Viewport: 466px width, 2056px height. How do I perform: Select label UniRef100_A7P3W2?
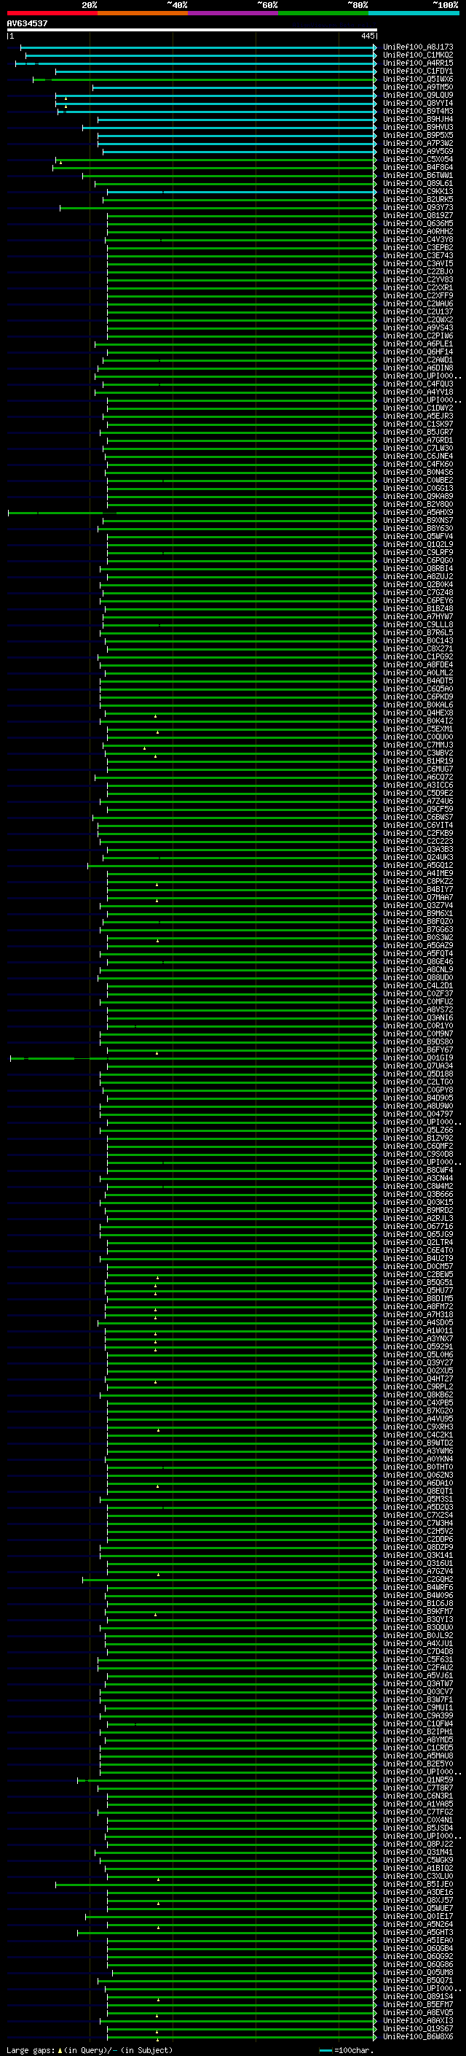pos(418,143)
